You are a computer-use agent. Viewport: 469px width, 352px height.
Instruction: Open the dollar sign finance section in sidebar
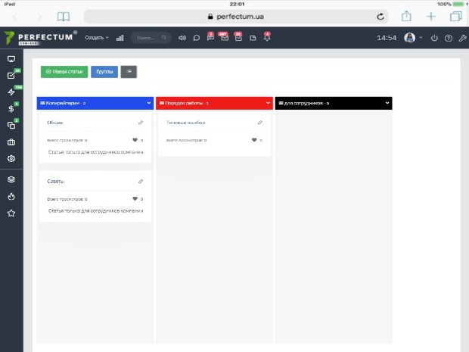click(11, 108)
